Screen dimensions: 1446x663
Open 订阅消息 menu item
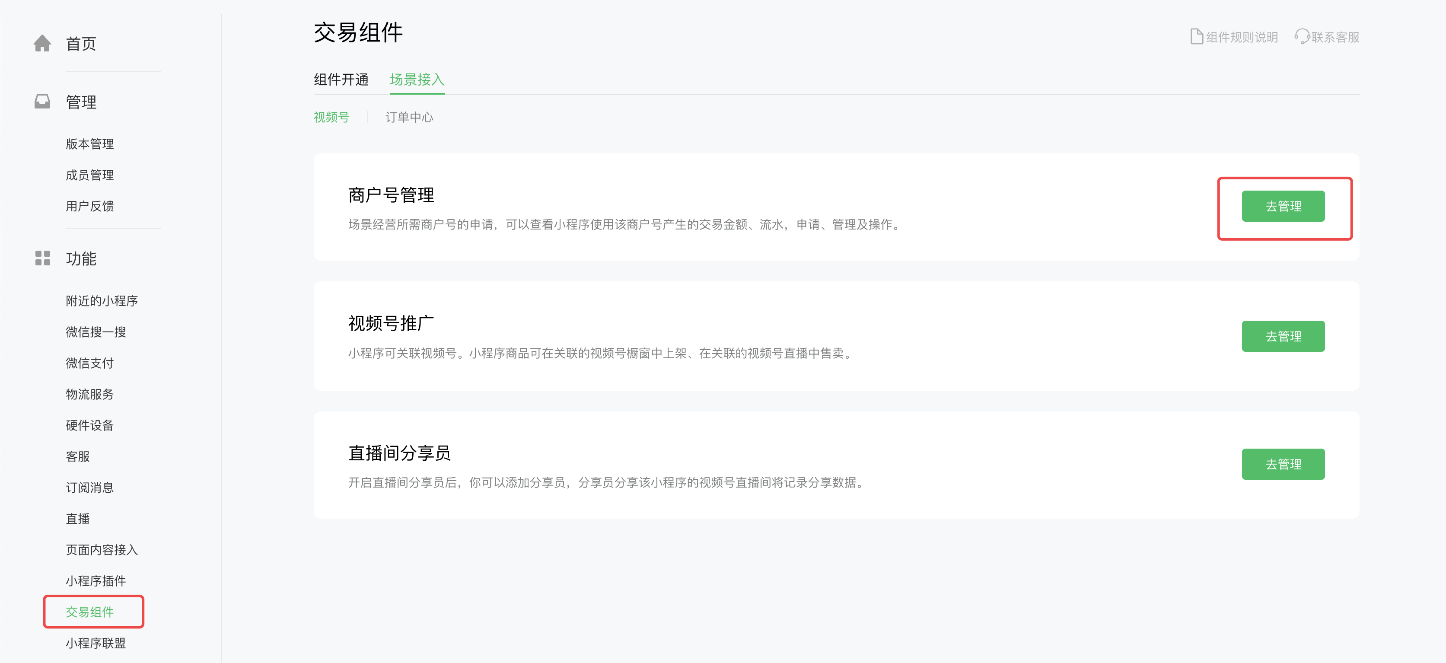pyautogui.click(x=90, y=487)
